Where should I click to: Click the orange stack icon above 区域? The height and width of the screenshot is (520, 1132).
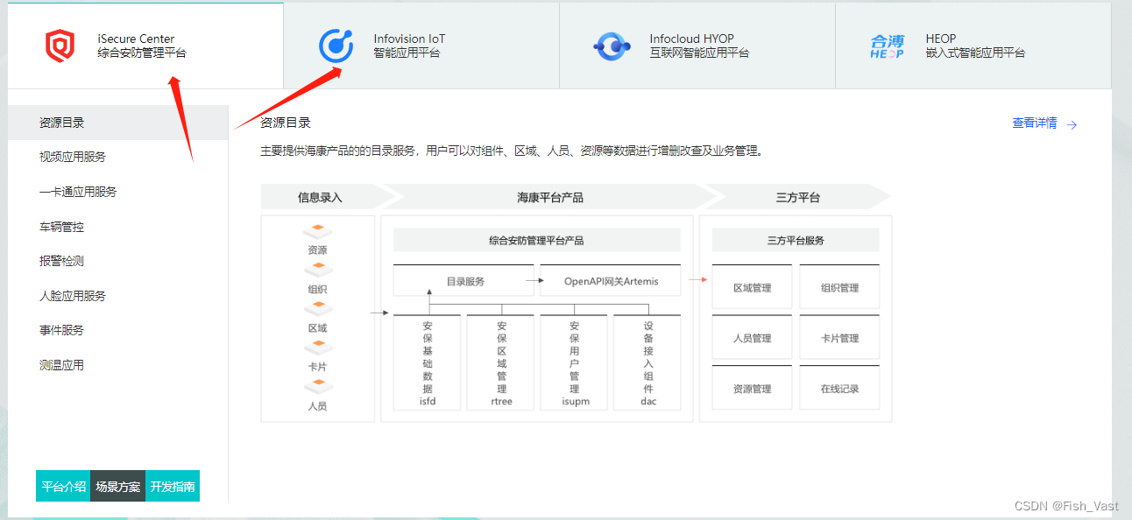pos(318,310)
